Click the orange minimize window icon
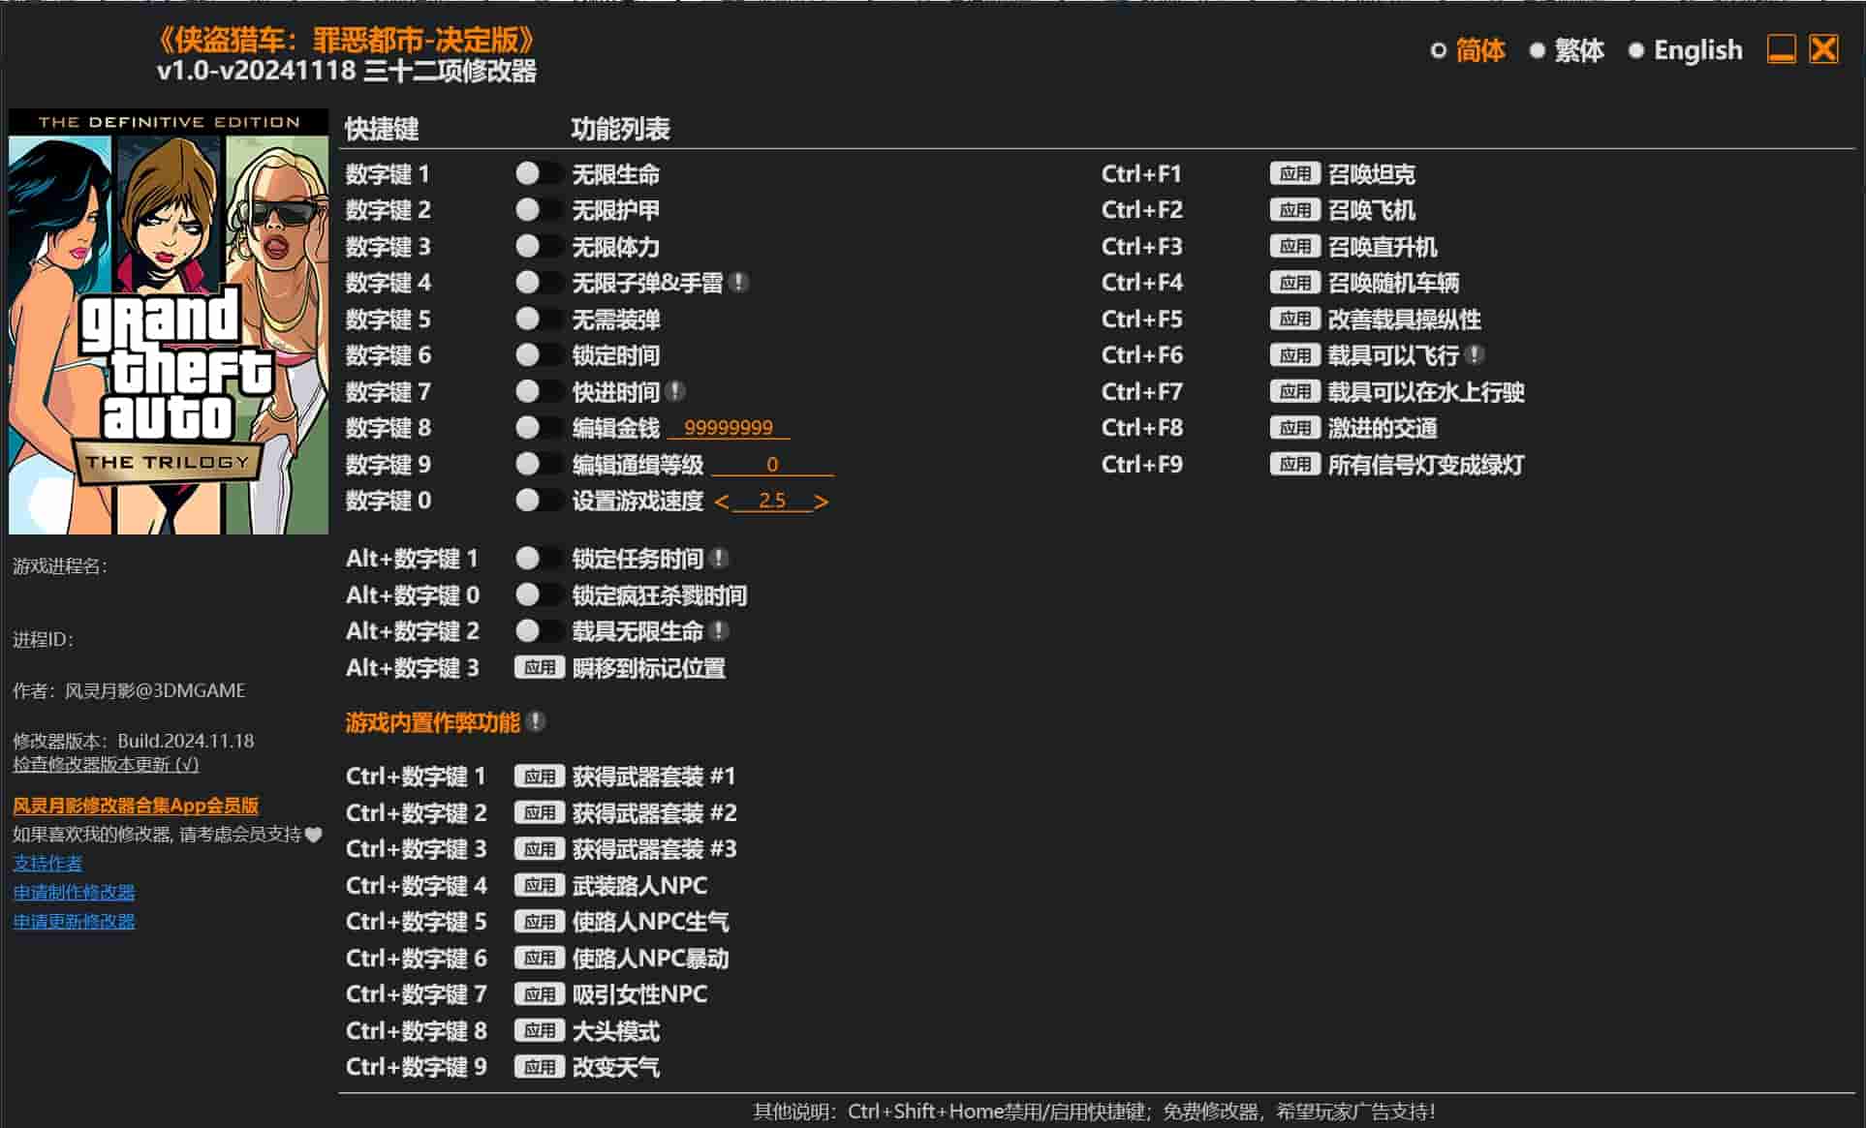 point(1781,49)
